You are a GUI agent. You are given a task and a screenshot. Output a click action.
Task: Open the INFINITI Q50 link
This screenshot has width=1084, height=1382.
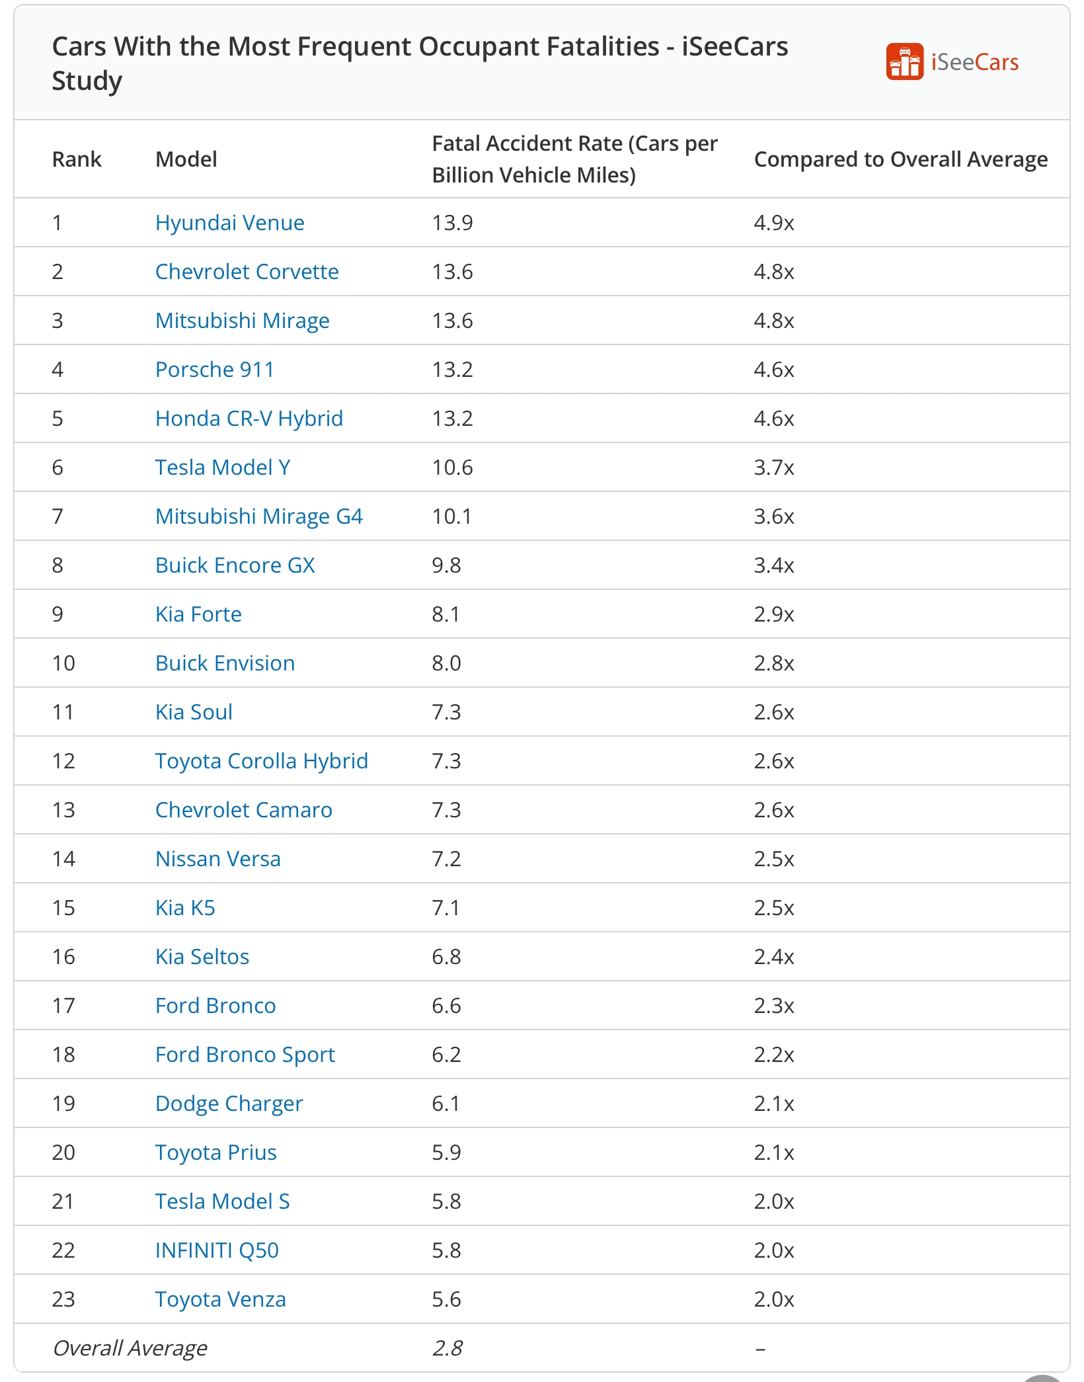click(217, 1250)
